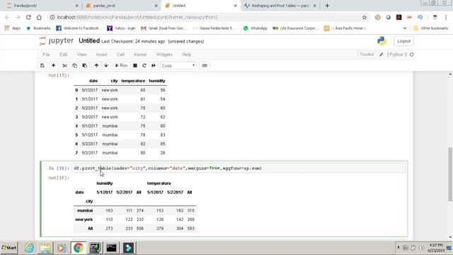Open the Insert menu
453x255 pixels.
click(x=101, y=55)
